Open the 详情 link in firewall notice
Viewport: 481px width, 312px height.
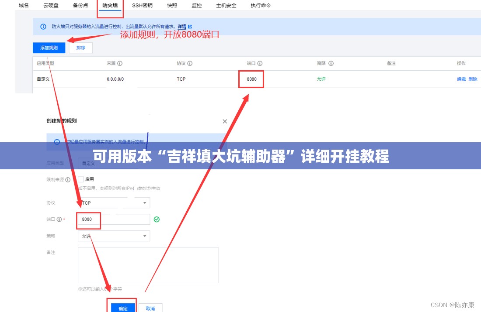[182, 27]
